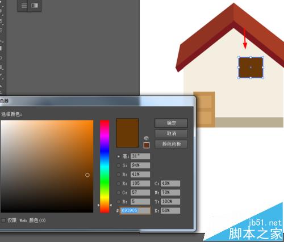This screenshot has height=242, width=284.
Task: Click the C field showing 40%
Action: [x=170, y=184]
